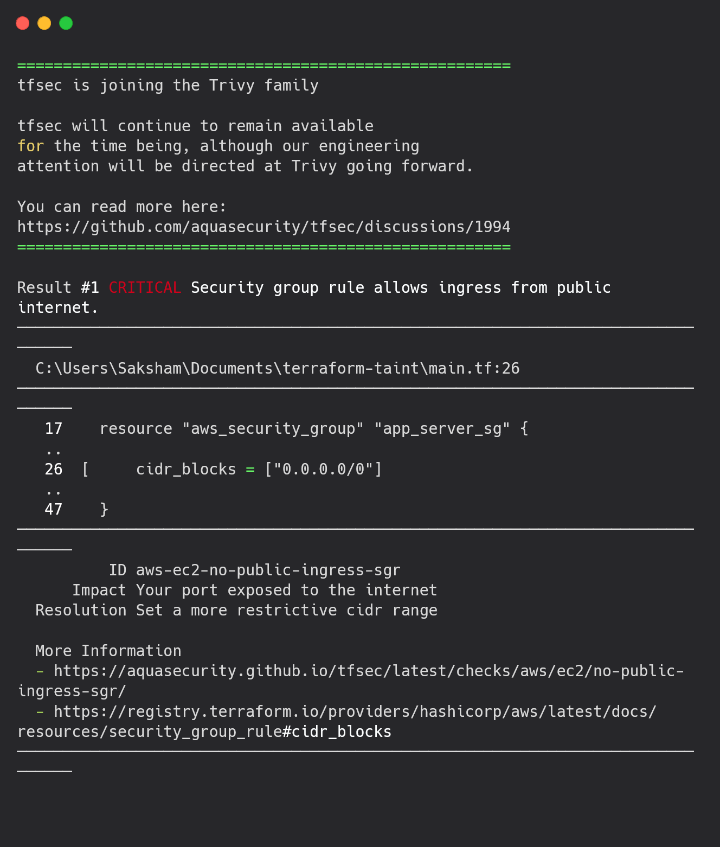720x847 pixels.
Task: Click the "app_server_sg" resource name
Action: [442, 429]
